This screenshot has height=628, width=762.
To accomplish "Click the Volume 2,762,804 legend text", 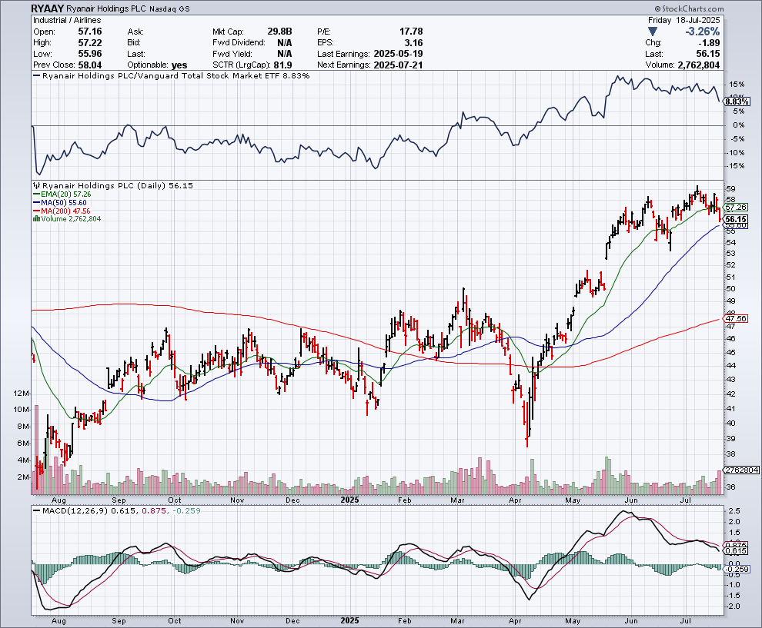I will coord(71,219).
